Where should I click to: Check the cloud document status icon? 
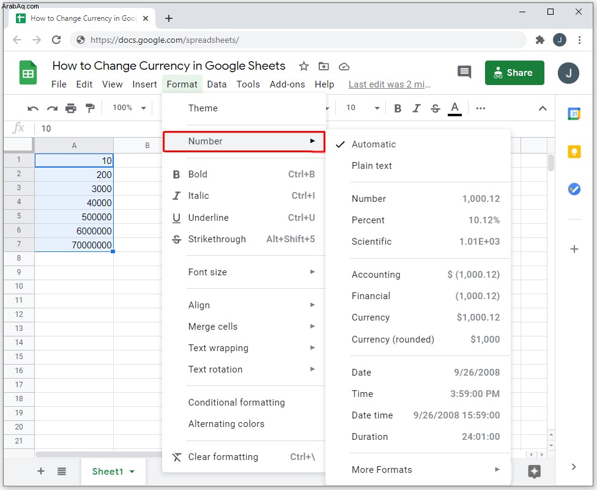(x=344, y=67)
